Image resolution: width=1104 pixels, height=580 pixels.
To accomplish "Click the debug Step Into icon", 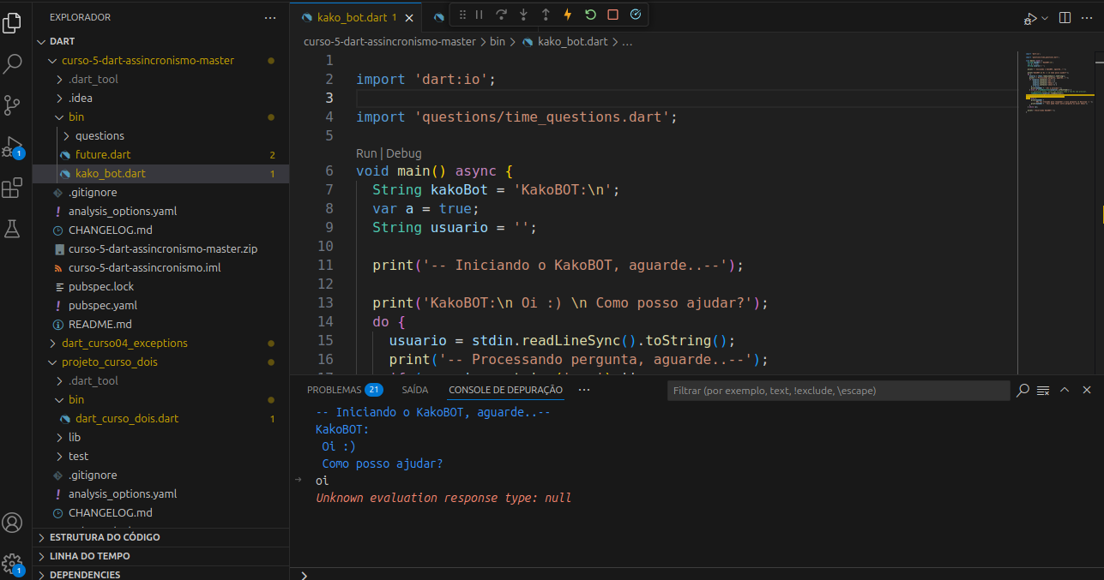I will [x=524, y=15].
